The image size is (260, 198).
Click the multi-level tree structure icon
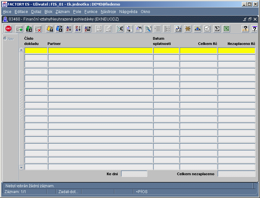(167, 29)
